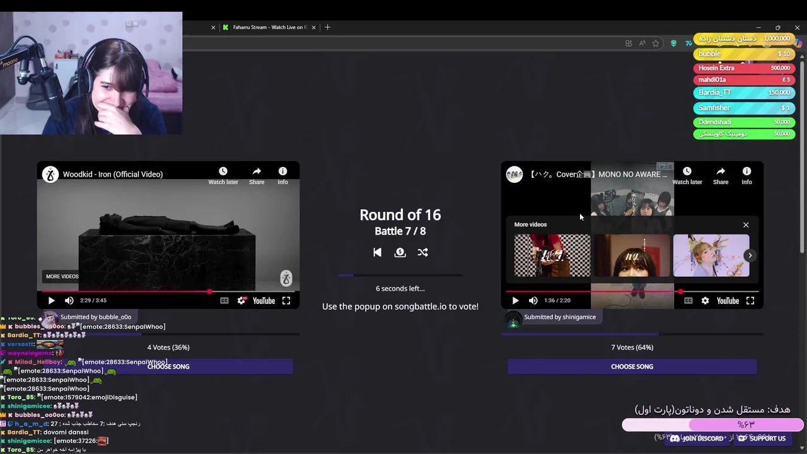Toggle captions on the Woodkid video
This screenshot has width=807, height=454.
(x=224, y=301)
